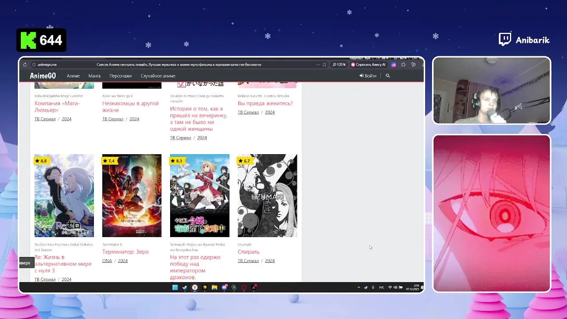Open the Yarinaoshi Reijou poster thumbnail
Viewport: 567px width, 319px height.
pos(200,195)
